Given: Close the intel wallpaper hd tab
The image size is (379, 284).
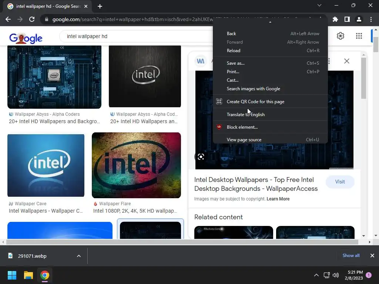Looking at the screenshot, I should coord(86,6).
